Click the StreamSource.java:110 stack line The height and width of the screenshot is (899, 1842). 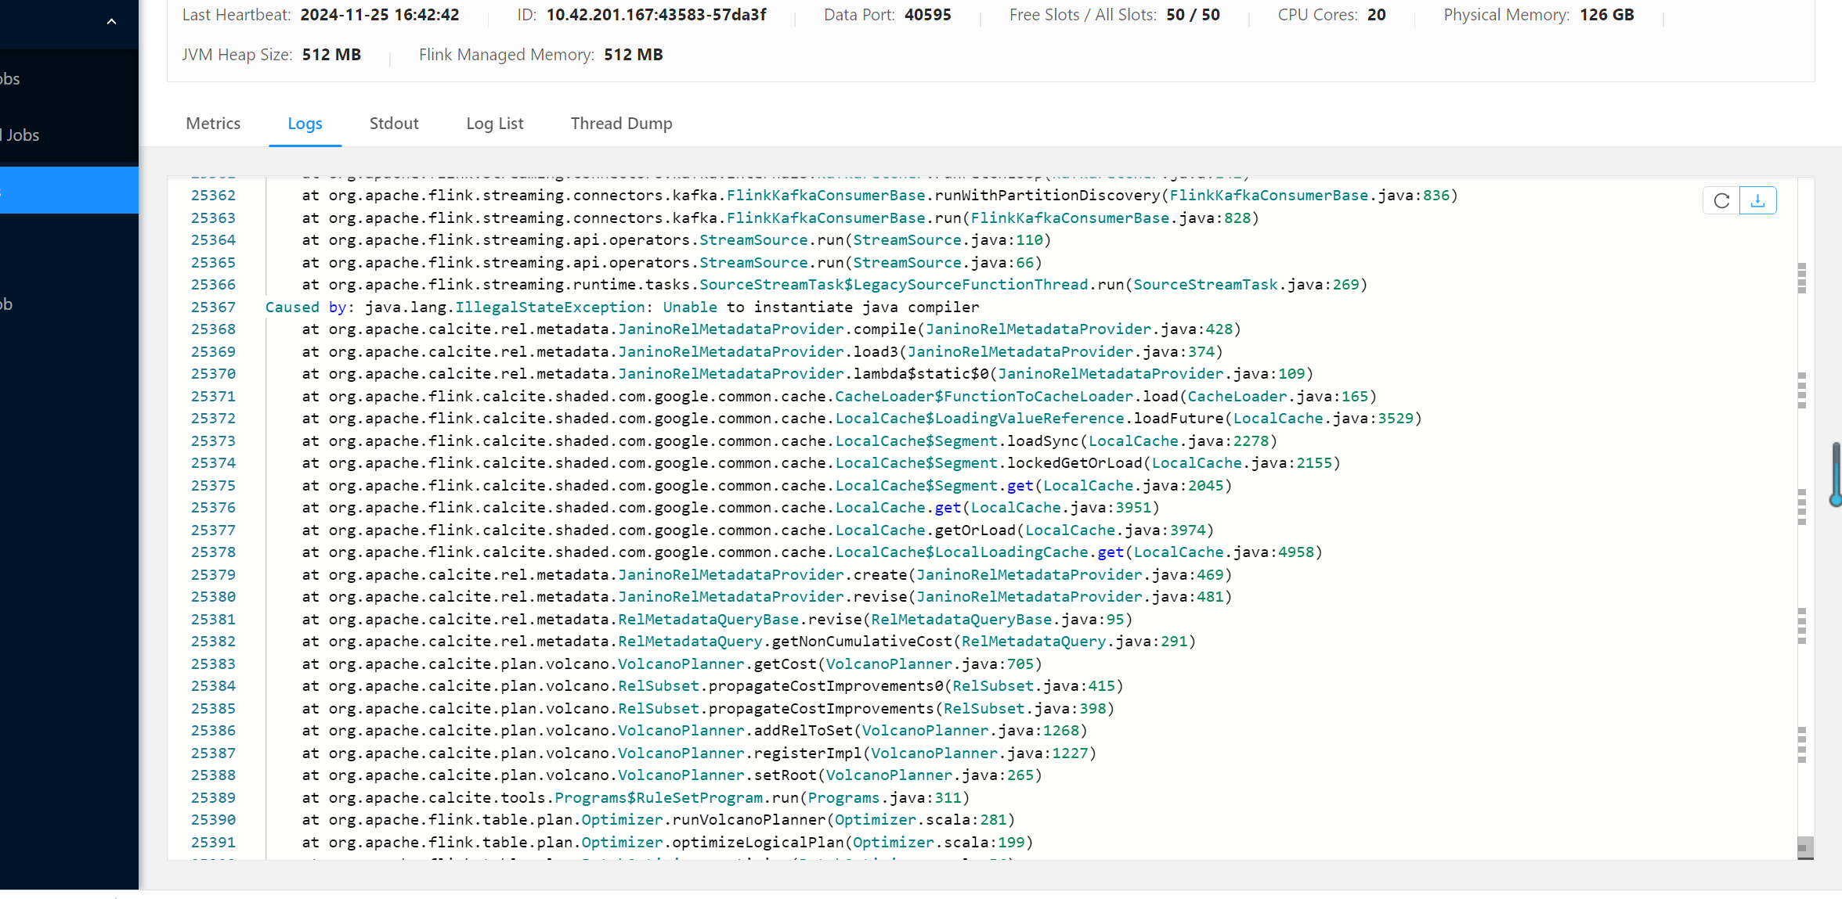677,240
